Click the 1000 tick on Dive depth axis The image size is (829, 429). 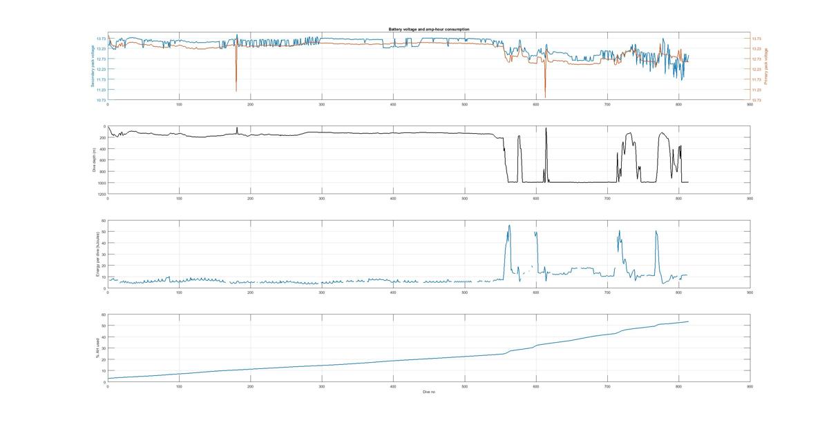[102, 183]
